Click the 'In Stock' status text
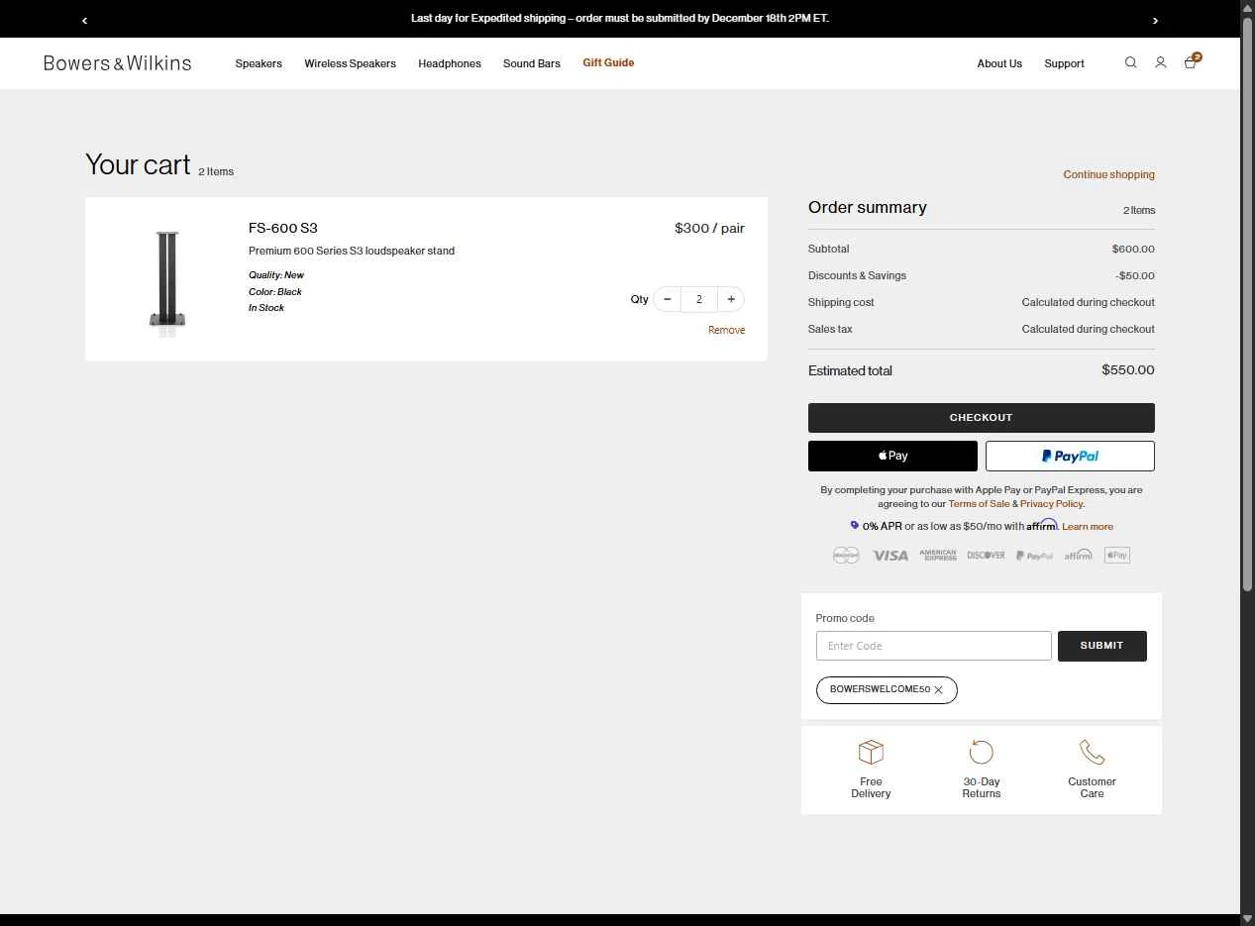The image size is (1255, 926). [266, 308]
